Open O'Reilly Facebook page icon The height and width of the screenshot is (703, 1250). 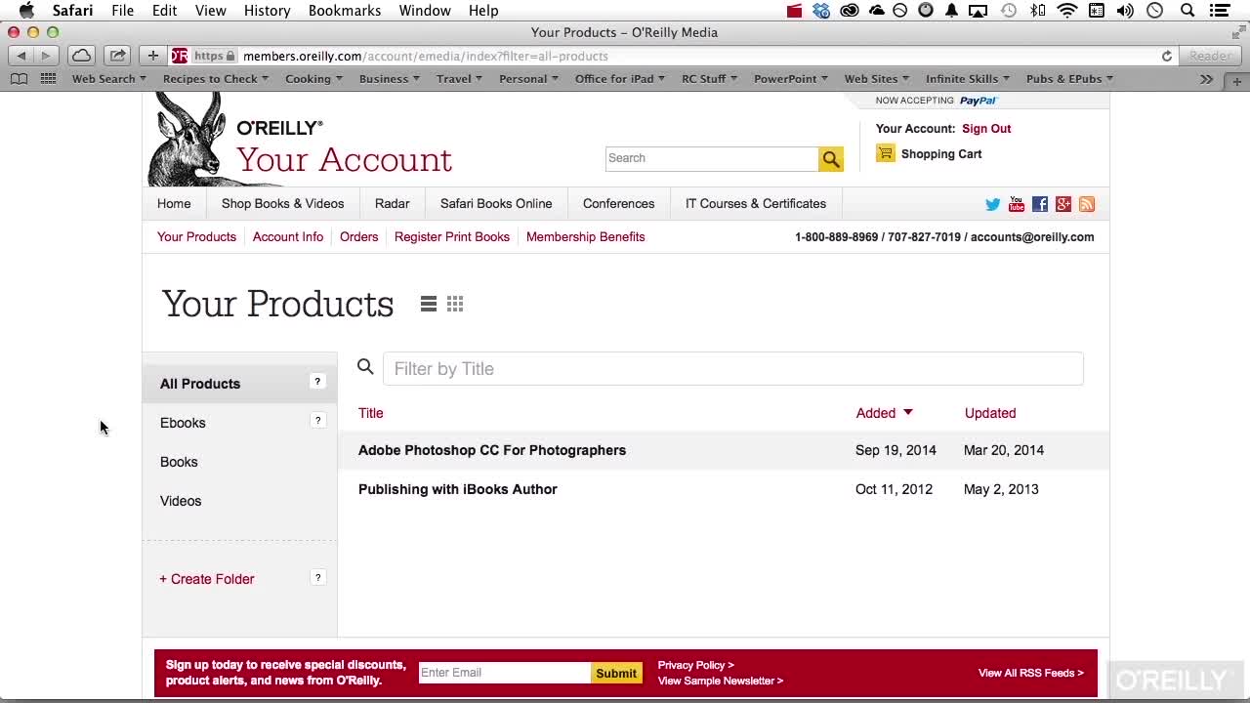coord(1040,204)
